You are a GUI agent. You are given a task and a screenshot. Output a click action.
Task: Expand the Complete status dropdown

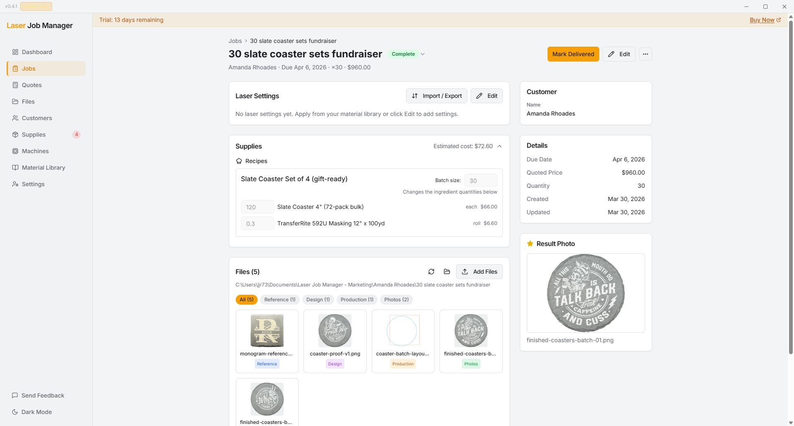[423, 54]
